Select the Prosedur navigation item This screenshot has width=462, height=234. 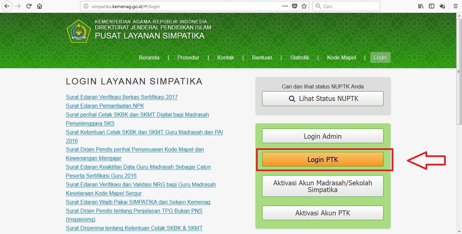pyautogui.click(x=188, y=57)
